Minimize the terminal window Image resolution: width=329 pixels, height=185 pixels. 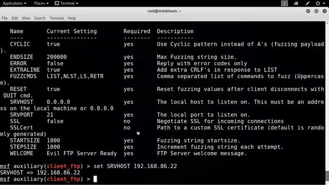[x=308, y=11]
